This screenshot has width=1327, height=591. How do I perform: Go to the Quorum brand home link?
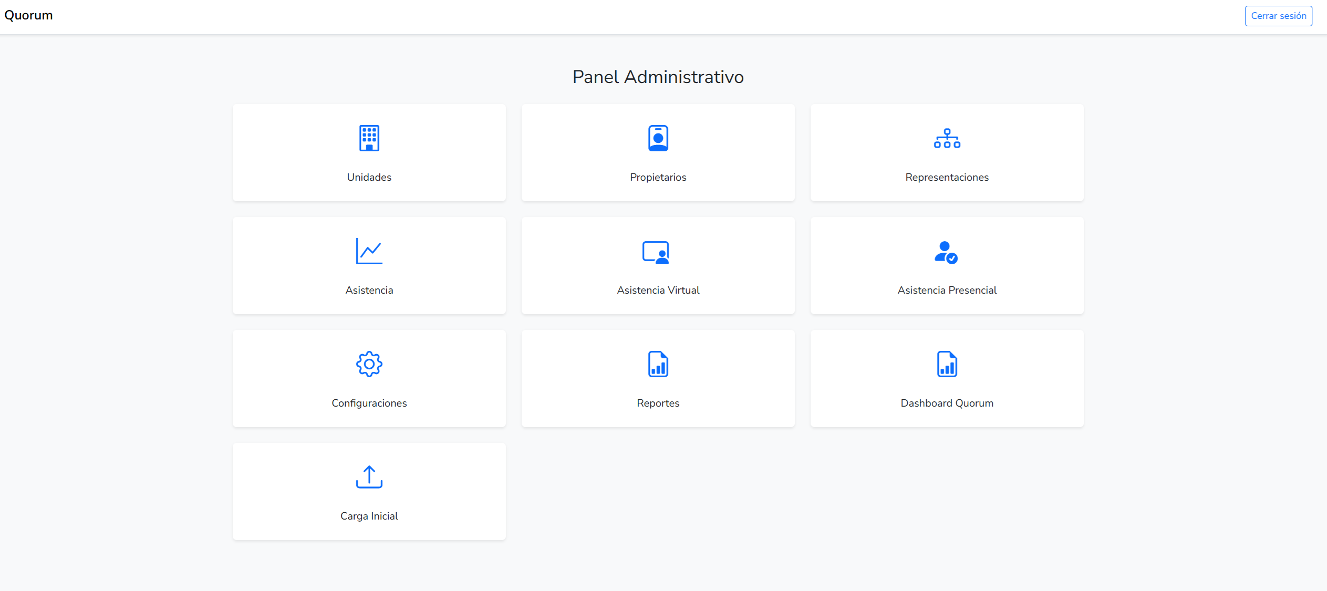29,15
